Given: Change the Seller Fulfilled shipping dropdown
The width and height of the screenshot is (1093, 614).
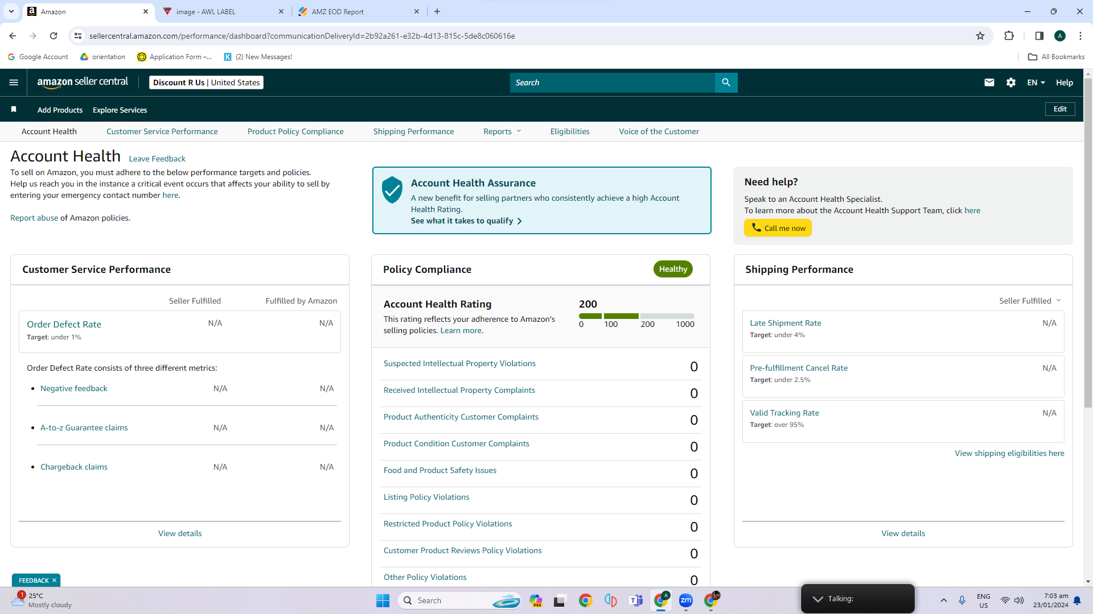Looking at the screenshot, I should (1030, 301).
